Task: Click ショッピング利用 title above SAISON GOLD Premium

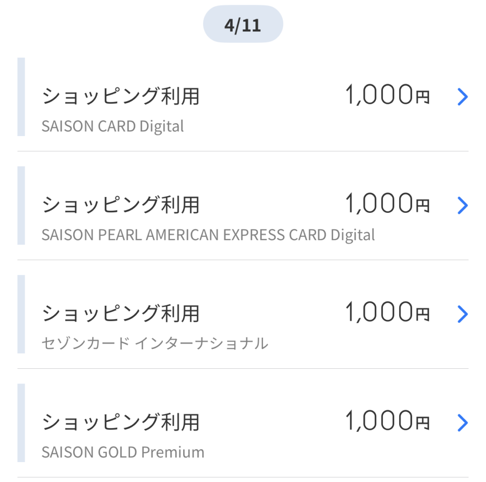Action: click(121, 422)
